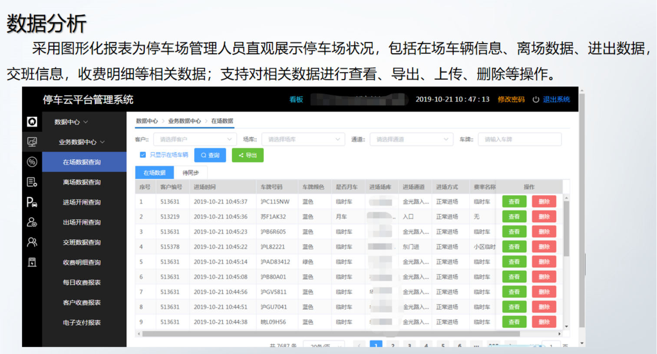Viewport: 657px width, 354px height.
Task: Click the 请输入车牌 input field
Action: pos(519,139)
